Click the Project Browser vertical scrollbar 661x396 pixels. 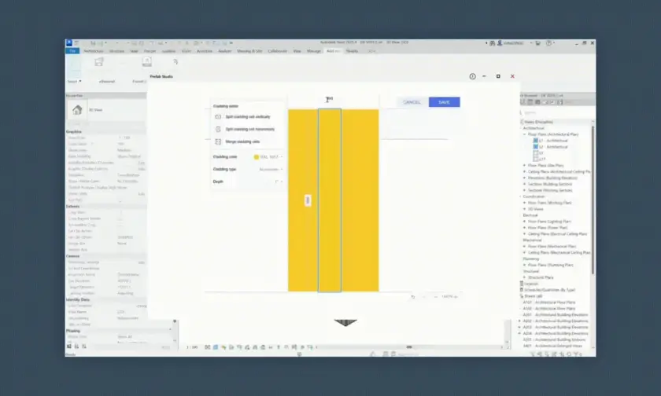tap(593, 198)
